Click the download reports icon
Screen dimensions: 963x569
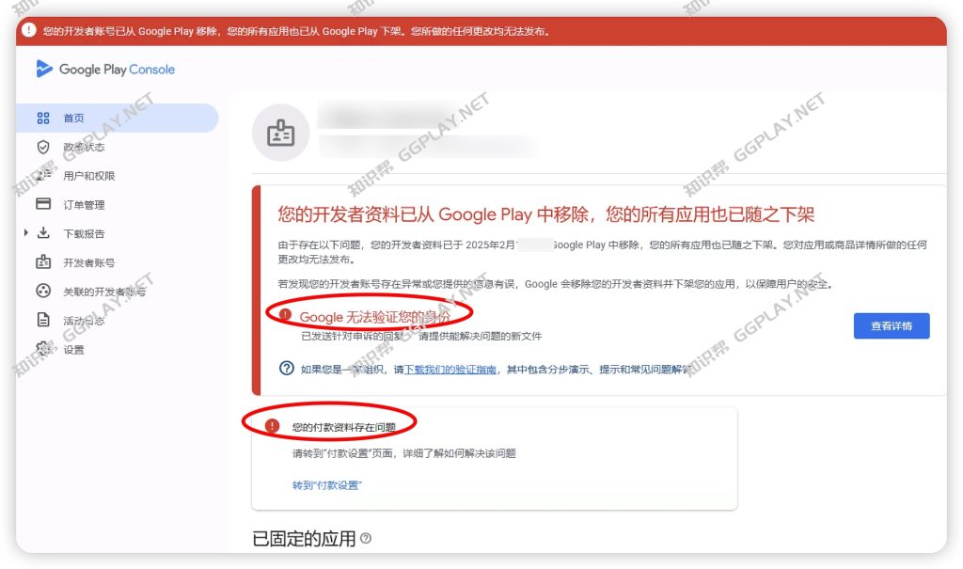pyautogui.click(x=43, y=233)
